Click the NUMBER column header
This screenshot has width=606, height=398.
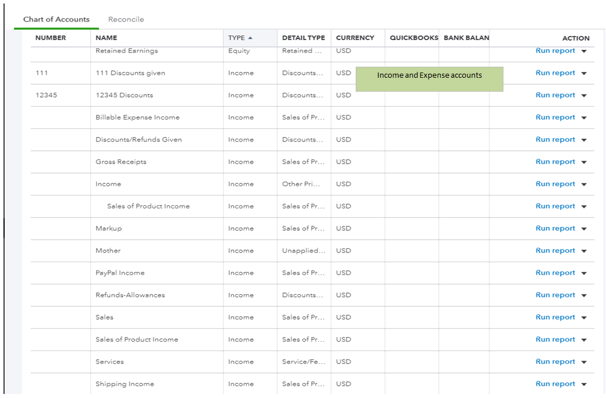tap(52, 38)
